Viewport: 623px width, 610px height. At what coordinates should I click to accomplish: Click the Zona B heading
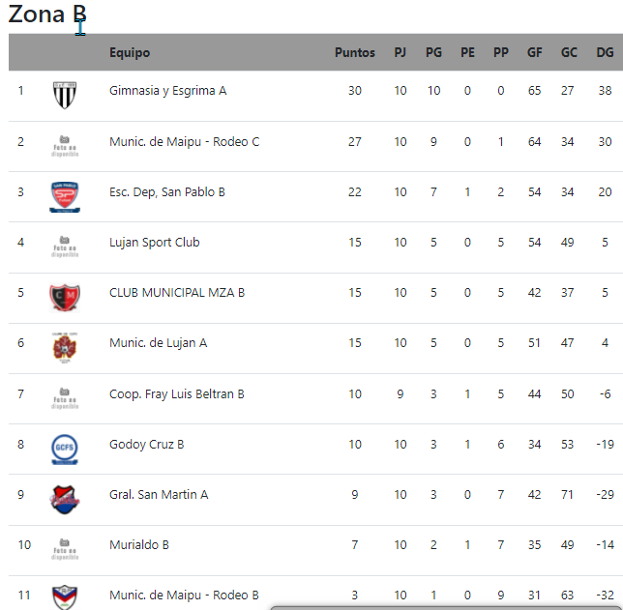coord(47,15)
